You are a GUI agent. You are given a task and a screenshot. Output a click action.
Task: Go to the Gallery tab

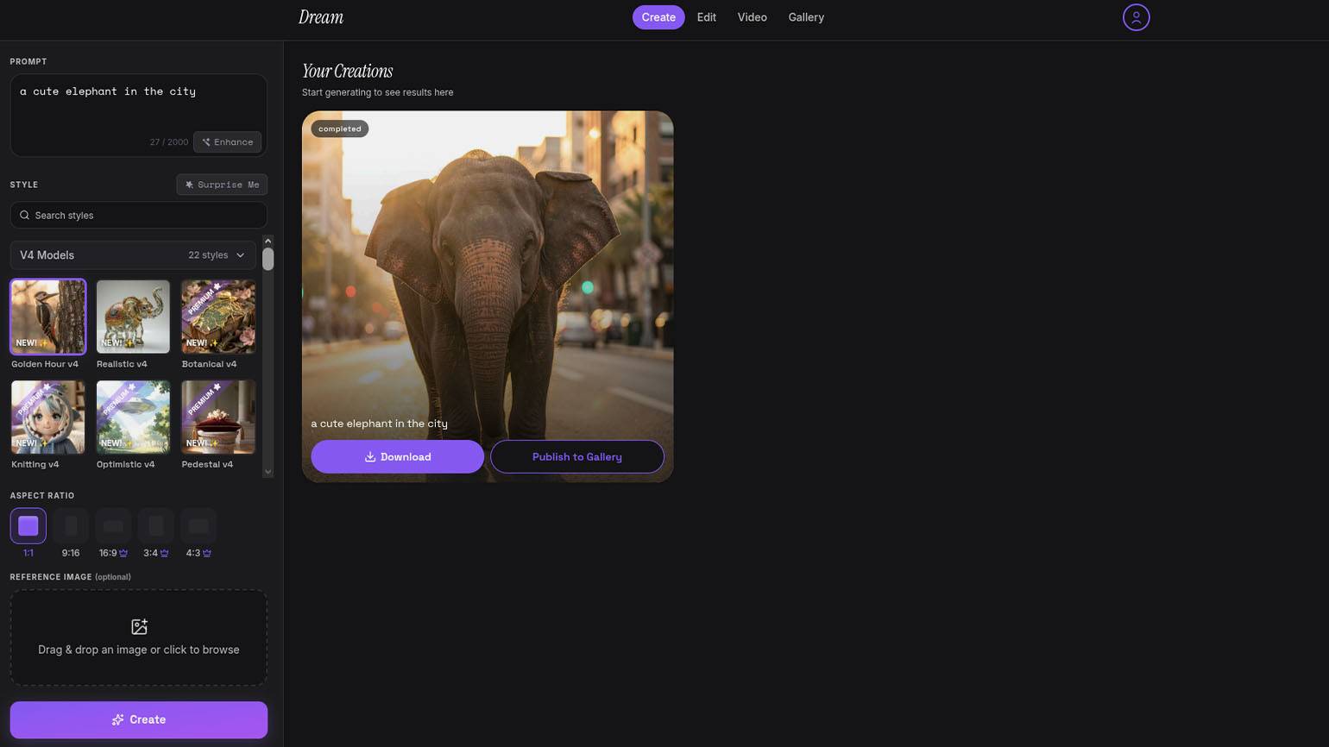click(806, 17)
